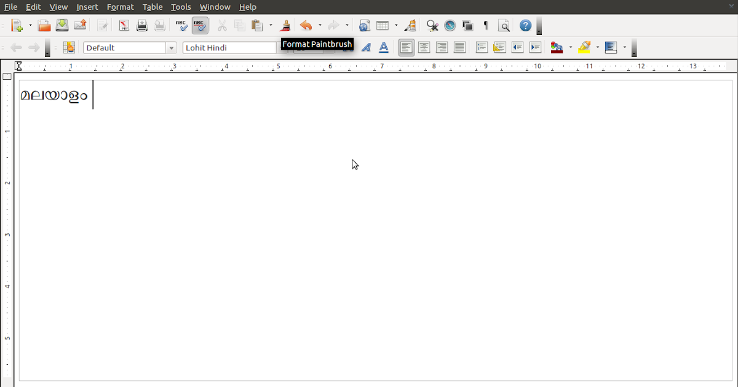Image resolution: width=738 pixels, height=387 pixels.
Task: Select the Format Paintbrush tool
Action: (285, 26)
